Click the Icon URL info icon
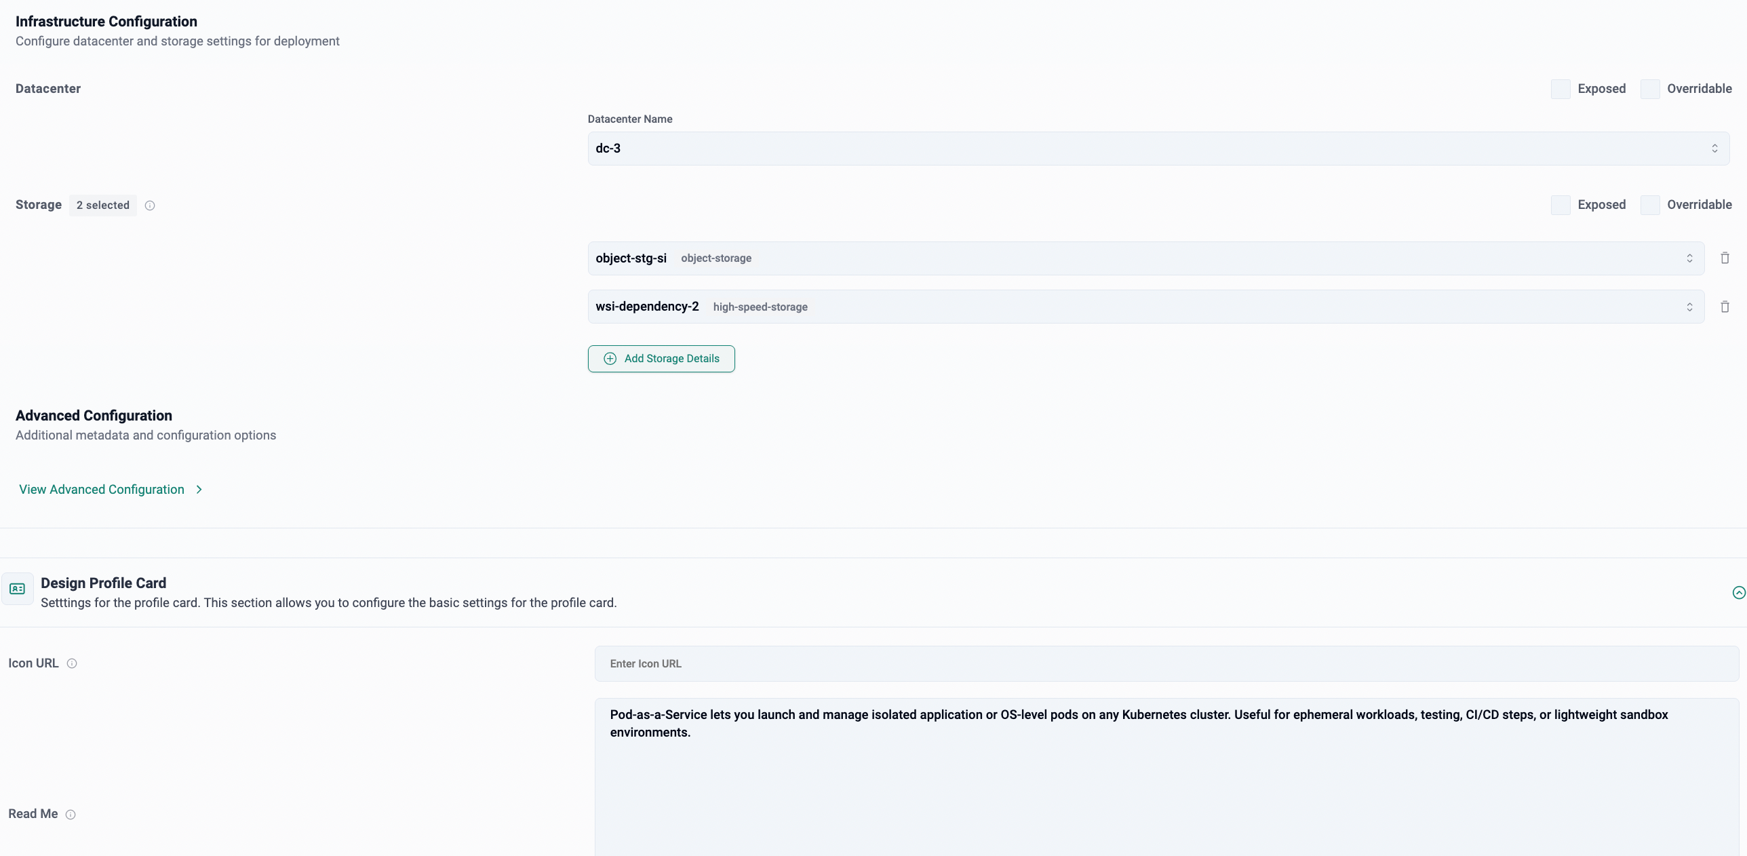The width and height of the screenshot is (1747, 856). [x=72, y=663]
